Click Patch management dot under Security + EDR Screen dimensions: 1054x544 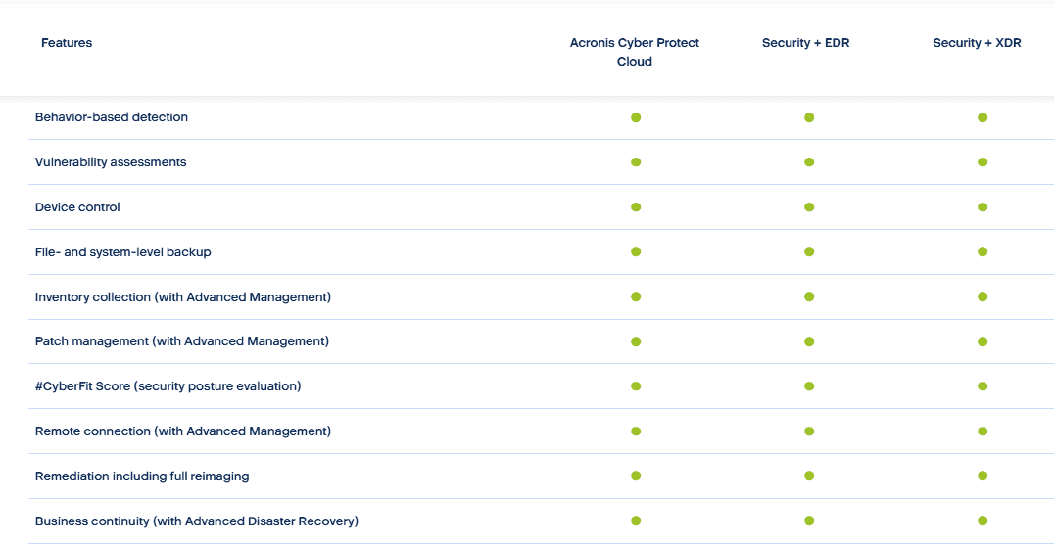click(x=809, y=341)
